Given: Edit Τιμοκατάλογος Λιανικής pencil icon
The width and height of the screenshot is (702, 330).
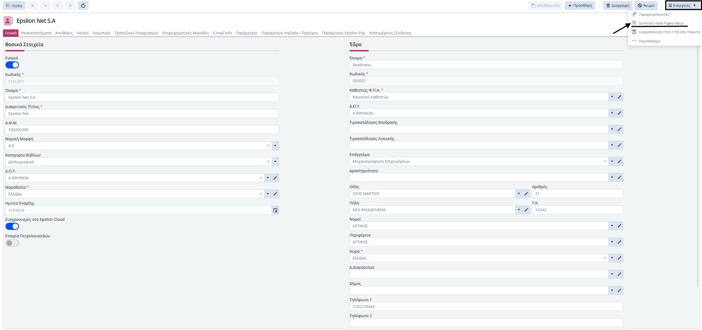Looking at the screenshot, I should (619, 145).
